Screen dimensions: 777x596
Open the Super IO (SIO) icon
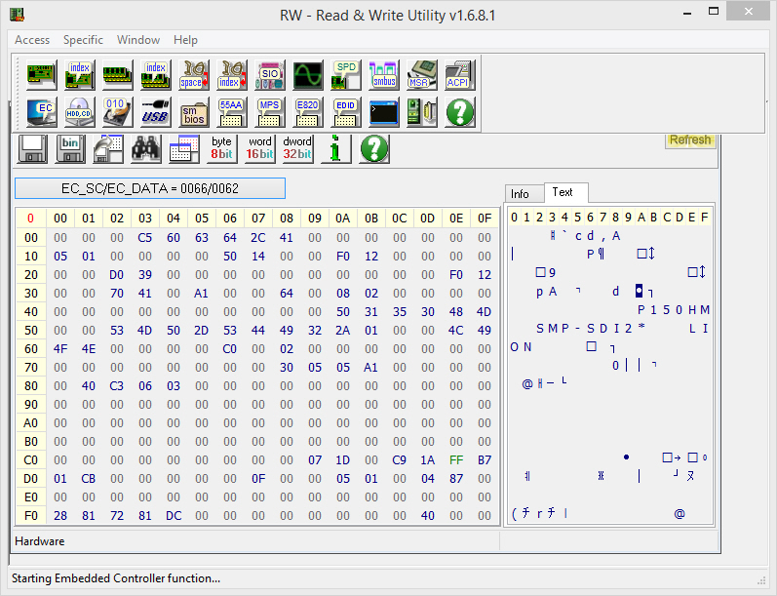coord(270,75)
